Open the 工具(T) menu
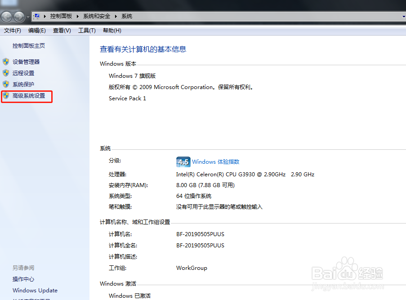This screenshot has width=406, height=300. tap(87, 31)
